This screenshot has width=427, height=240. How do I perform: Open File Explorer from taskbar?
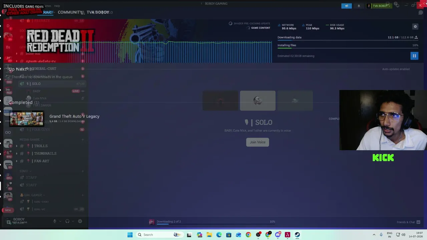tap(209, 235)
